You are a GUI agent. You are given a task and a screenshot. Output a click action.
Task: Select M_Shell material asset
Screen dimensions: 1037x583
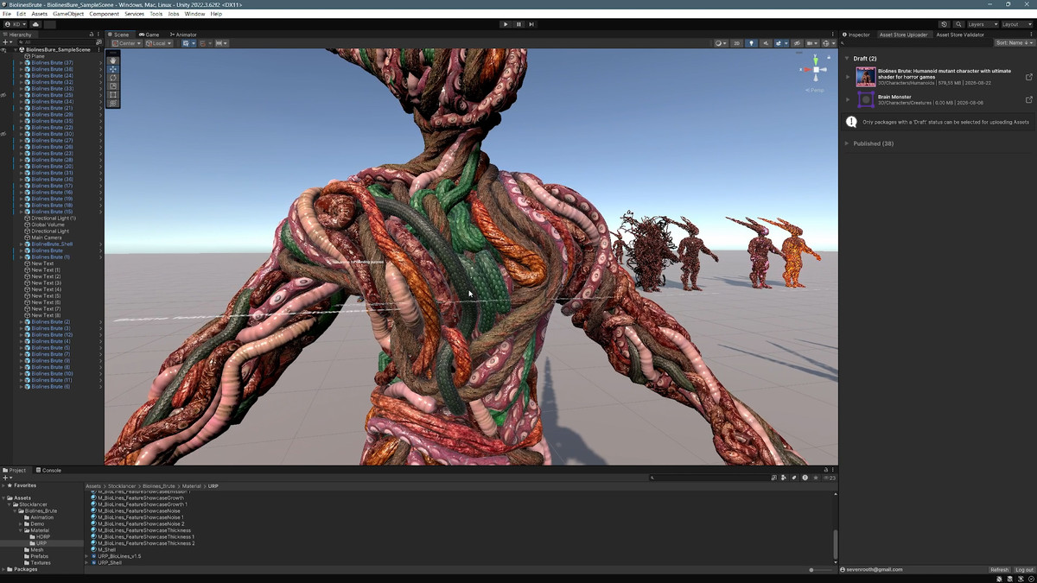(x=103, y=549)
